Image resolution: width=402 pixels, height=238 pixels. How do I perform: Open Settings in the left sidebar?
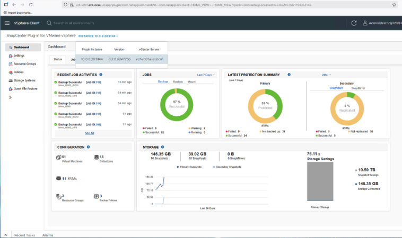[19, 56]
